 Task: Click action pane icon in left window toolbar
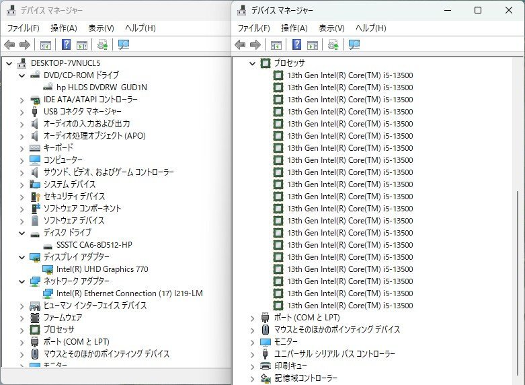pos(82,44)
